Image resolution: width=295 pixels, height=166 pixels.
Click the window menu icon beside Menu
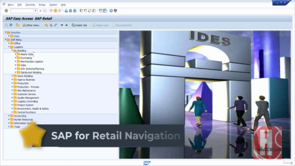click(4, 4)
